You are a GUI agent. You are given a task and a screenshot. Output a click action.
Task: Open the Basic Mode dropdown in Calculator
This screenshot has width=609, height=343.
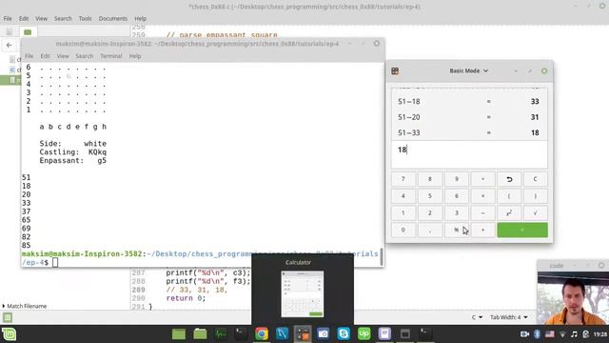tap(468, 71)
